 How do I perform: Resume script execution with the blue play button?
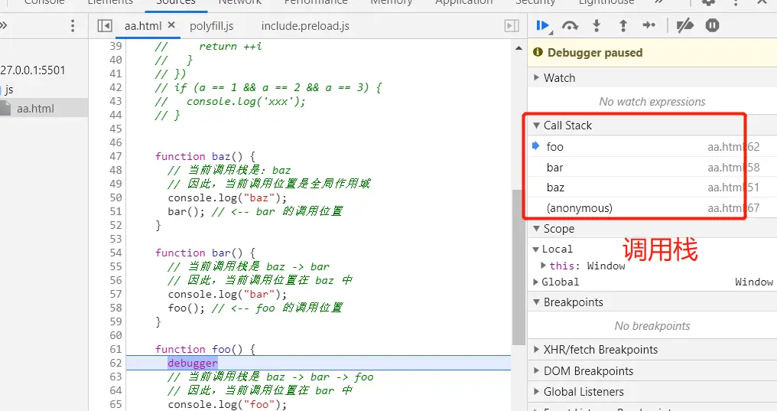pyautogui.click(x=544, y=25)
